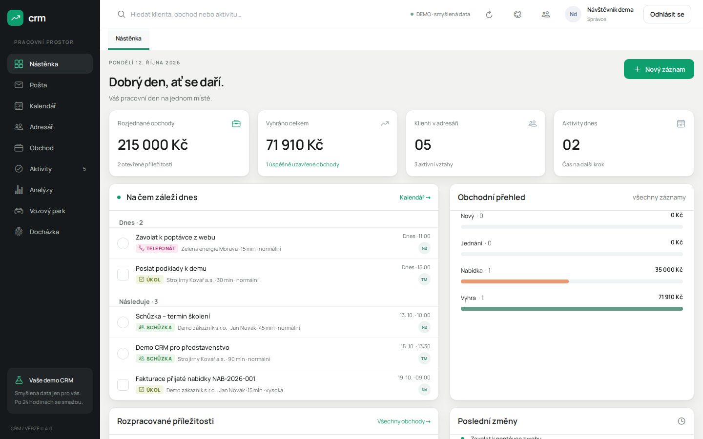Click Nd avatar on Fakturace row
The width and height of the screenshot is (703, 439).
pos(424,390)
